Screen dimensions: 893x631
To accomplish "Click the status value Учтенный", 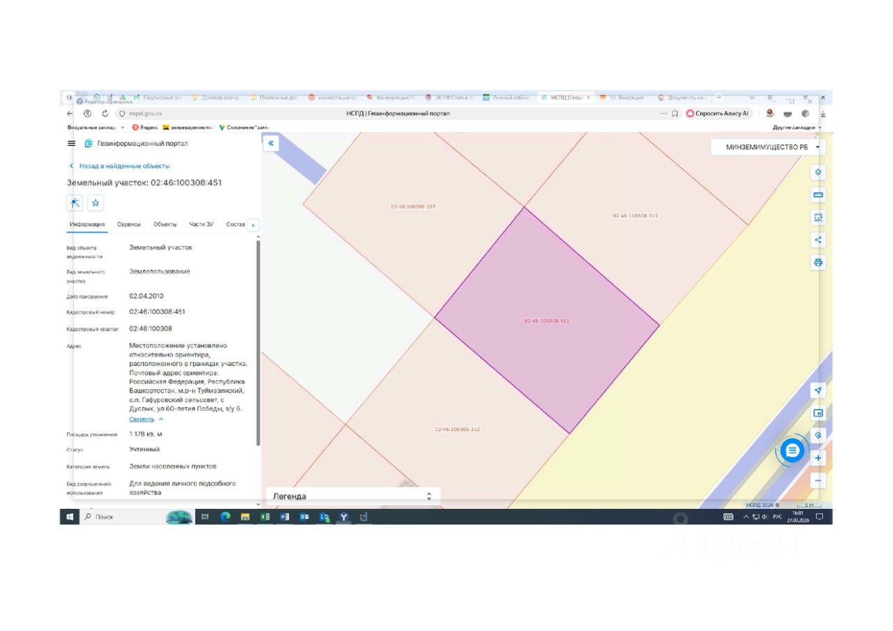I will (x=144, y=450).
